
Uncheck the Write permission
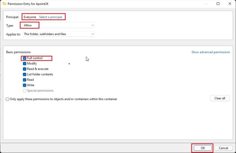click(x=25, y=85)
